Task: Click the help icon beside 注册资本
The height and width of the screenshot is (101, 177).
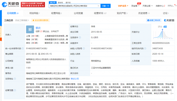Action: coord(80,37)
